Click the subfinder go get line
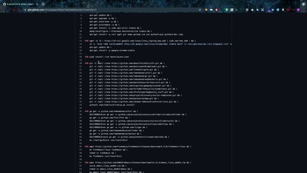The width and height of the screenshot is (307, 173). 138,114
